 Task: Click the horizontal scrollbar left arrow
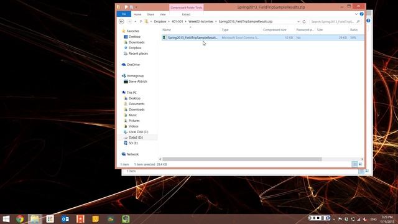[x=160, y=159]
